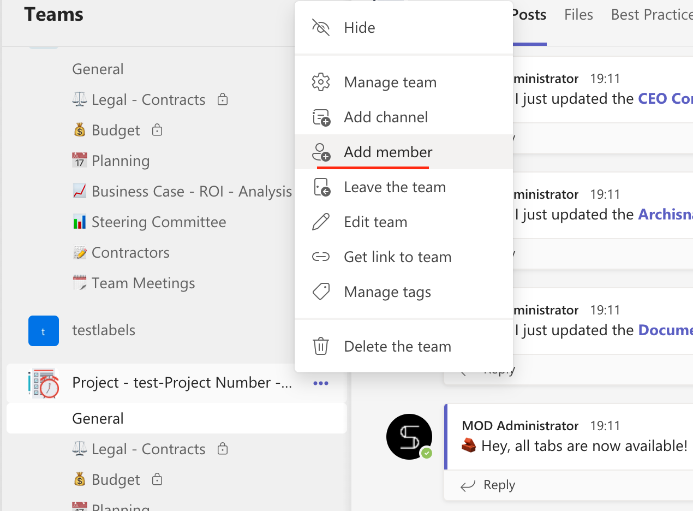Select the Add member menu entry
693x511 pixels.
[388, 152]
